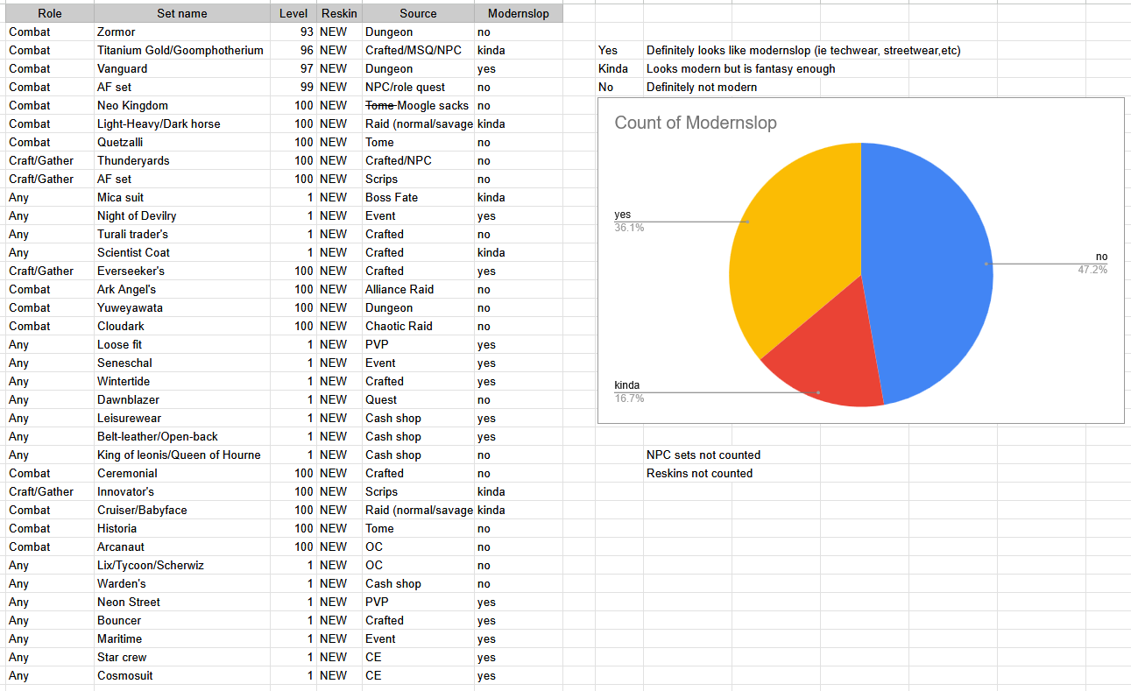The width and height of the screenshot is (1131, 691).
Task: Select the Innovator's cell
Action: pyautogui.click(x=182, y=491)
